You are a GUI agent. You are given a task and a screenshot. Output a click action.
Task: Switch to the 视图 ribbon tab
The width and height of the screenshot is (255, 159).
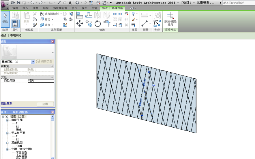(x=85, y=8)
